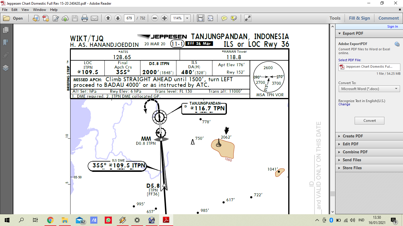The image size is (403, 226).
Task: Click the Change language link
Action: [344, 104]
